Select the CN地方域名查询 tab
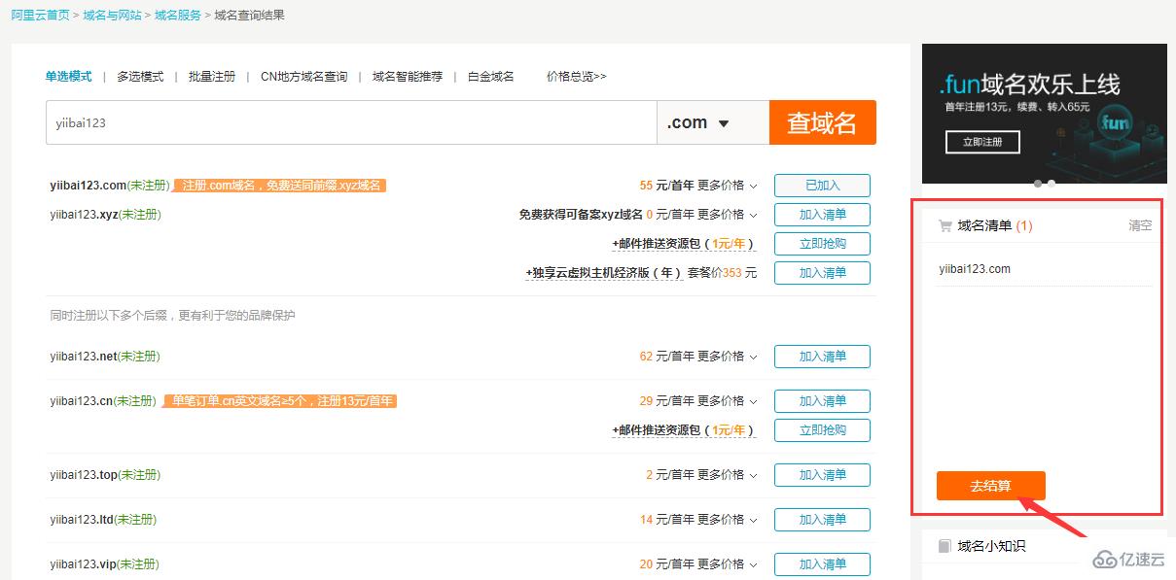The height and width of the screenshot is (580, 1176). click(303, 76)
